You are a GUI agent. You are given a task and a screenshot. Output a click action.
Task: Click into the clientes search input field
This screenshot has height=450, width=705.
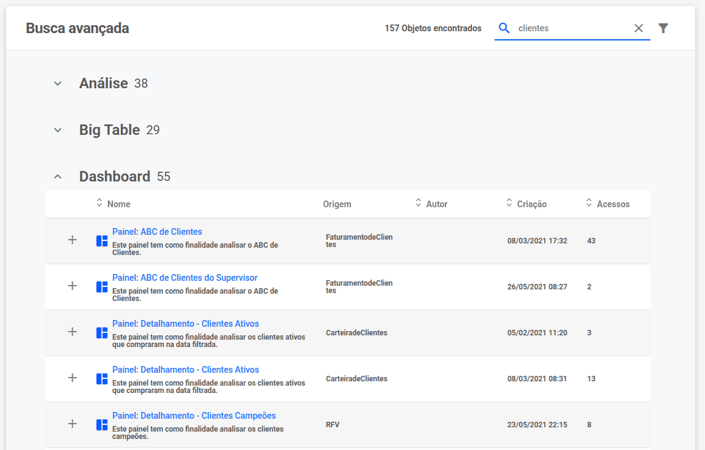(571, 28)
